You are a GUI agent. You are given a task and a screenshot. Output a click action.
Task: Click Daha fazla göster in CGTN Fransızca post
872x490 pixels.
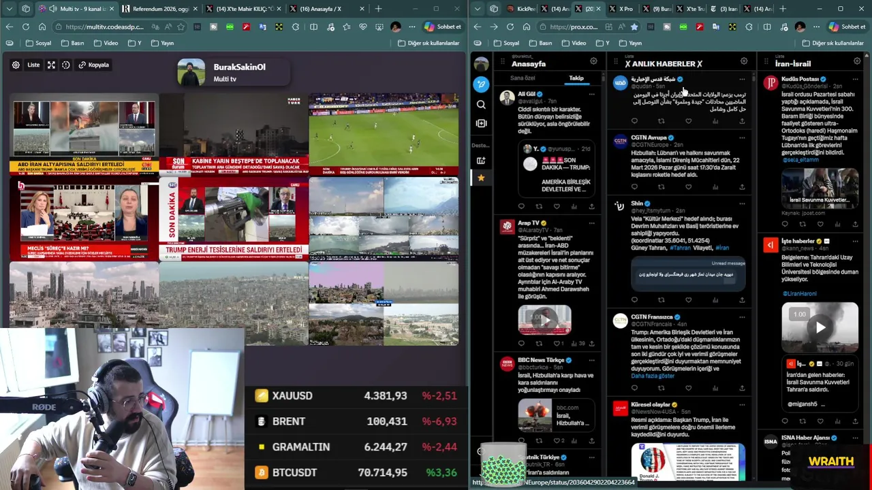pos(653,376)
